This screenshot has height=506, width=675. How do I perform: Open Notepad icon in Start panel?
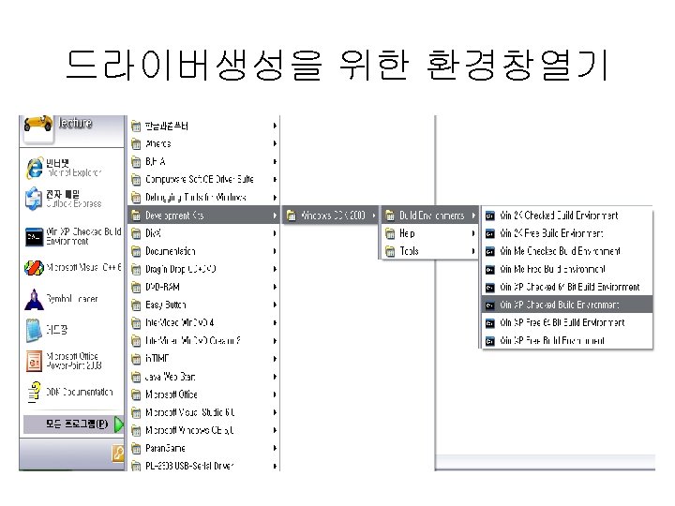(x=34, y=330)
